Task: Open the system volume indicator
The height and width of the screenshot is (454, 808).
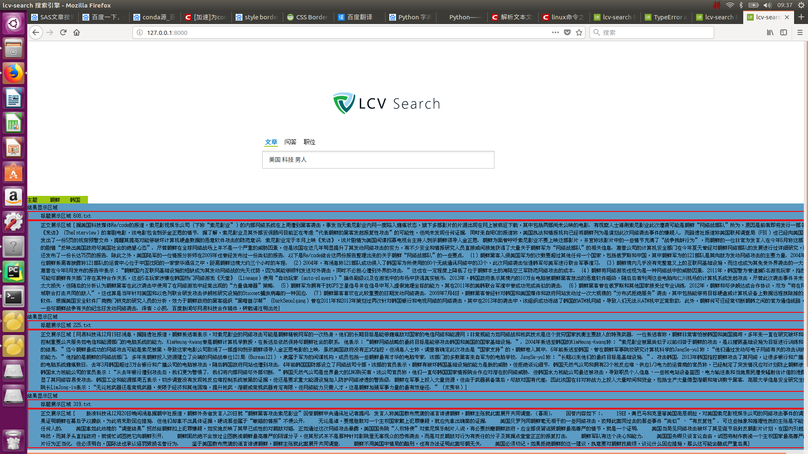Action: (767, 5)
